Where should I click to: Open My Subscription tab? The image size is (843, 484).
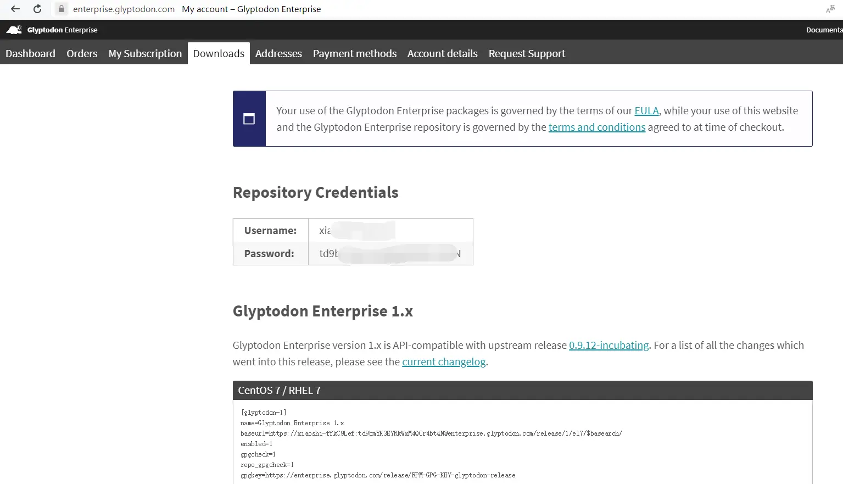point(145,53)
